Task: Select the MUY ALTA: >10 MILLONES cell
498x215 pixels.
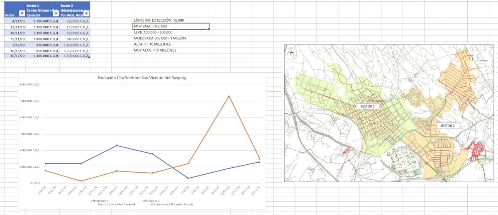Action: [171, 50]
